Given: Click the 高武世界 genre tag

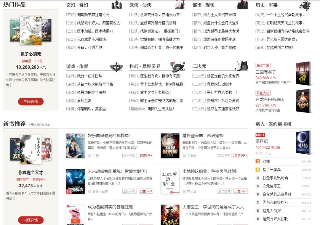Looking at the screenshot, I should (224, 155).
